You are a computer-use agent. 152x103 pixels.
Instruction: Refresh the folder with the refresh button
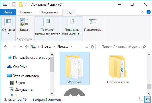click(x=93, y=47)
